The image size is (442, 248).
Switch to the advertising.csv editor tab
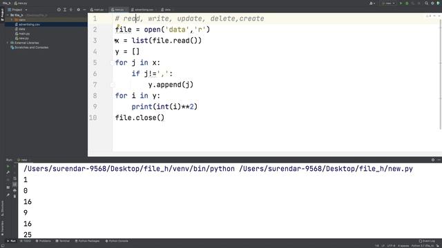[143, 10]
